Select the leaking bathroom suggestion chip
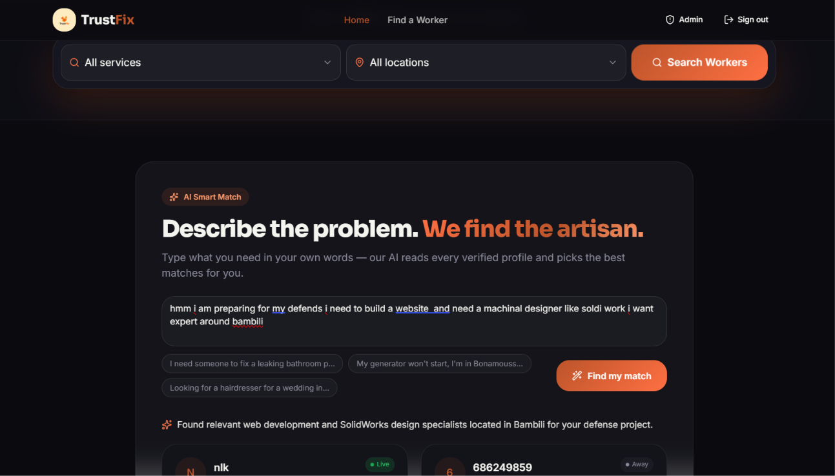835x476 pixels. (253, 364)
